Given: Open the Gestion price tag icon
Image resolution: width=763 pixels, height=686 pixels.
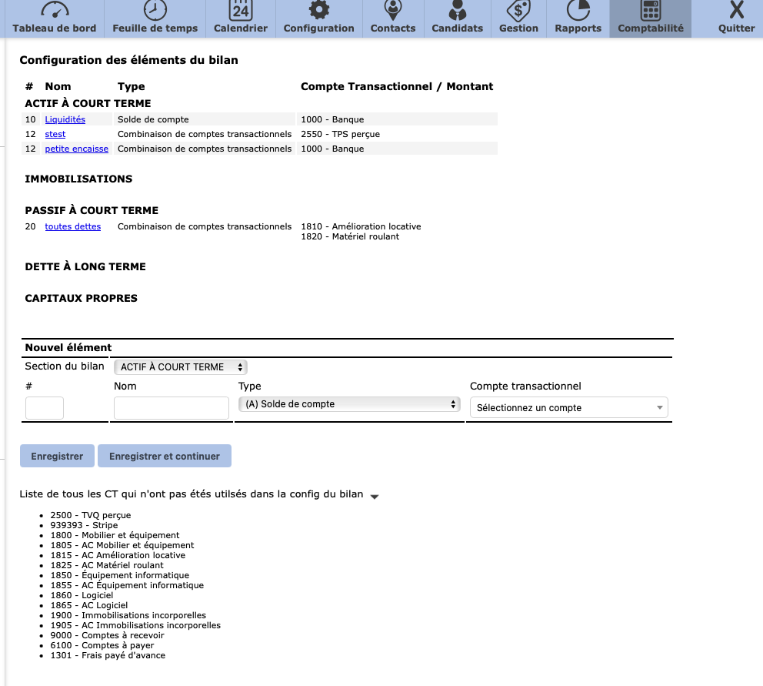Looking at the screenshot, I should tap(518, 11).
